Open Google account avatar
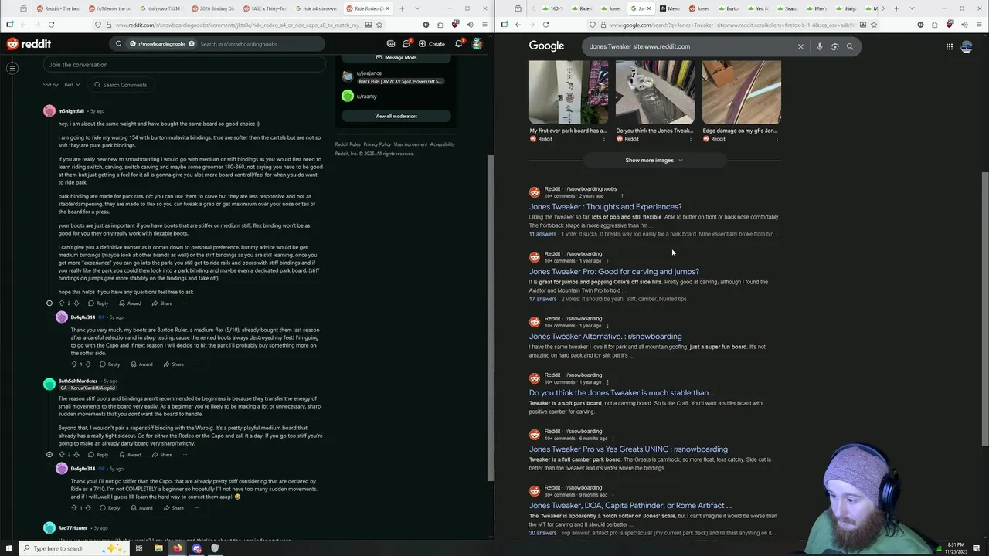 (967, 46)
